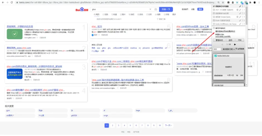Open the www.baidu.com/URL new style link
The width and height of the screenshot is (262, 136).
(x=223, y=36)
